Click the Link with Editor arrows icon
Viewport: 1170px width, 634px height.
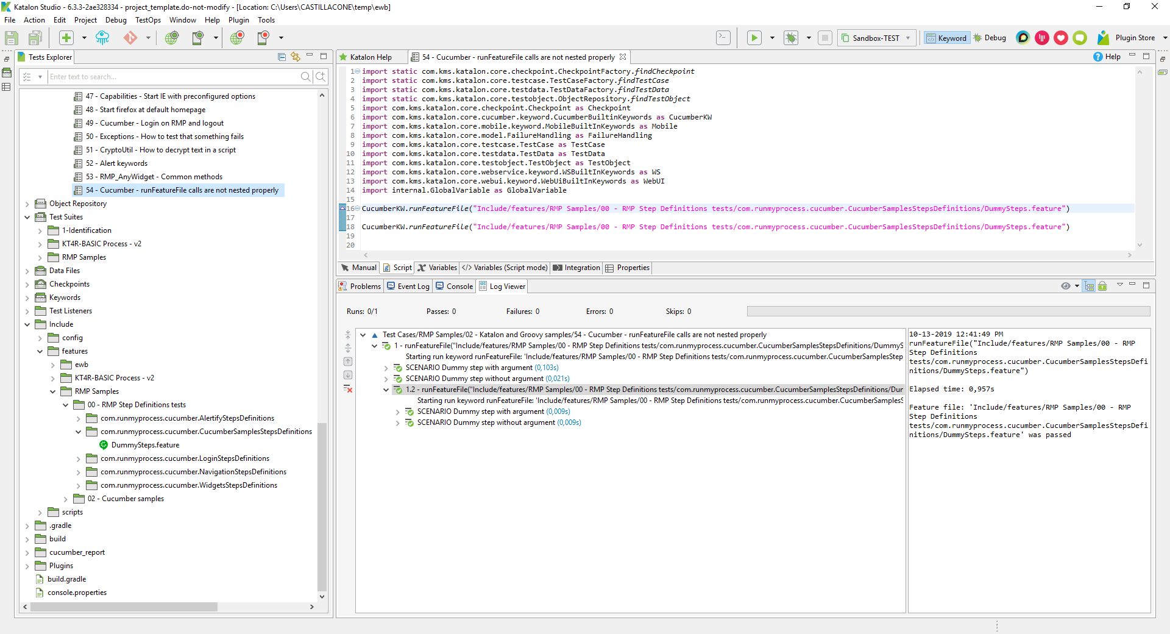click(x=296, y=57)
